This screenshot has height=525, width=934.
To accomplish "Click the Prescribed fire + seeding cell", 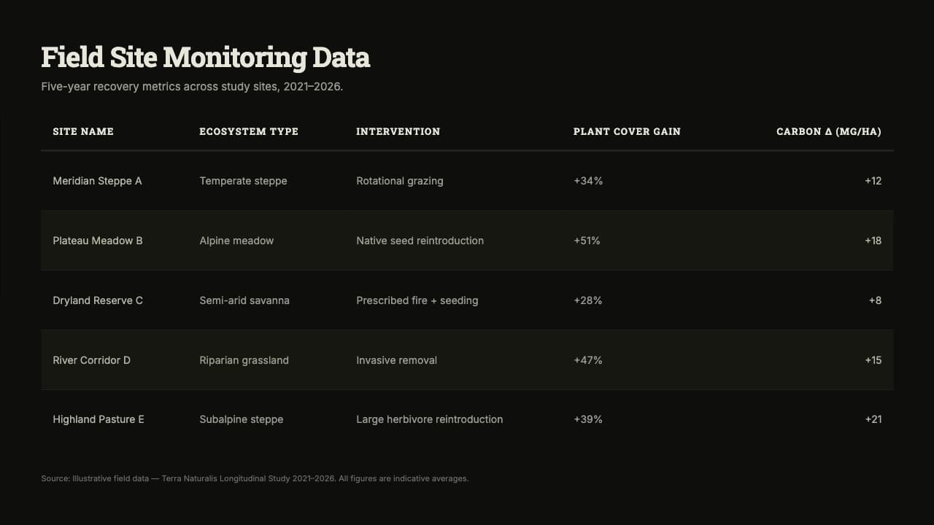I will tap(417, 300).
